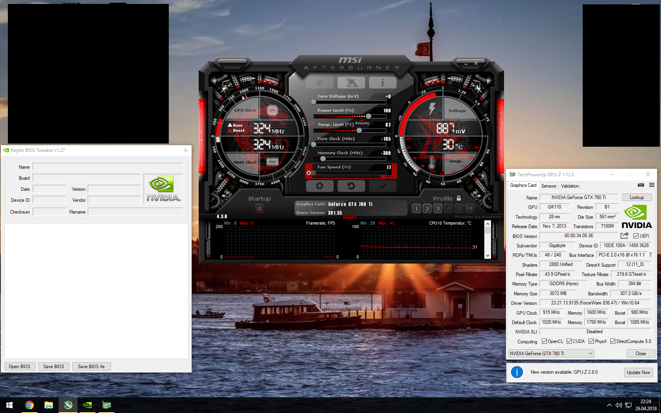Image resolution: width=661 pixels, height=413 pixels.
Task: Click the GPU-Z BIOS Version field
Action: tap(579, 236)
